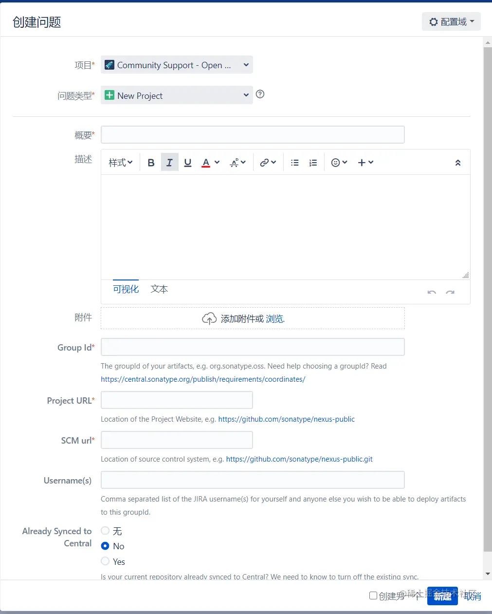Click the 添加附件或 attachment drop zone
Screen dimensions: 492x614
pyautogui.click(x=253, y=318)
